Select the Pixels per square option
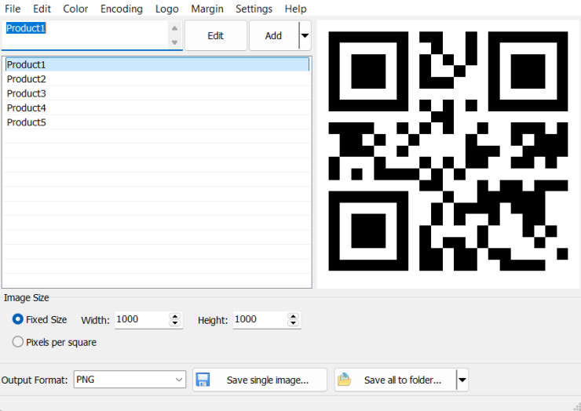Screen dimensions: 581x411 [x=18, y=342]
